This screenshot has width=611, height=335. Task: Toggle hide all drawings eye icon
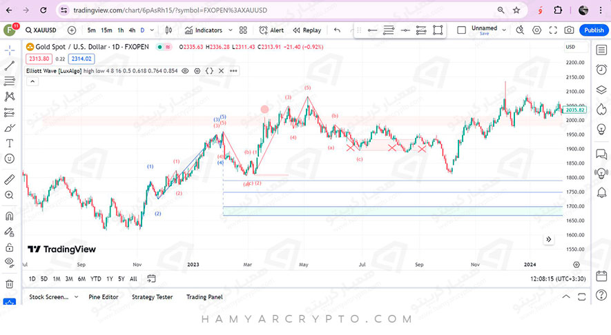click(x=10, y=262)
